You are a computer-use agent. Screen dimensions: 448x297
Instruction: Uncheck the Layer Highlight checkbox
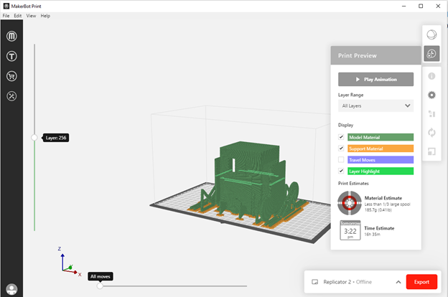tap(341, 171)
